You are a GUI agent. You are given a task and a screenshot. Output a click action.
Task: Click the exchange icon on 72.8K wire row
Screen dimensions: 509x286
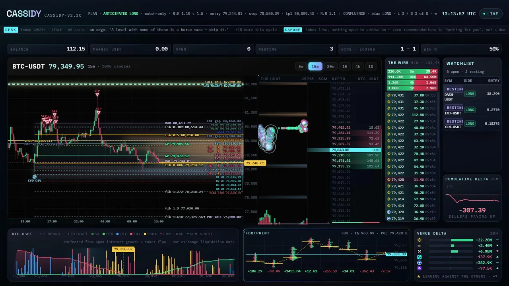(x=389, y=205)
